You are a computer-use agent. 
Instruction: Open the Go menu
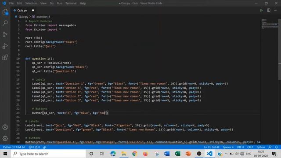52,3
